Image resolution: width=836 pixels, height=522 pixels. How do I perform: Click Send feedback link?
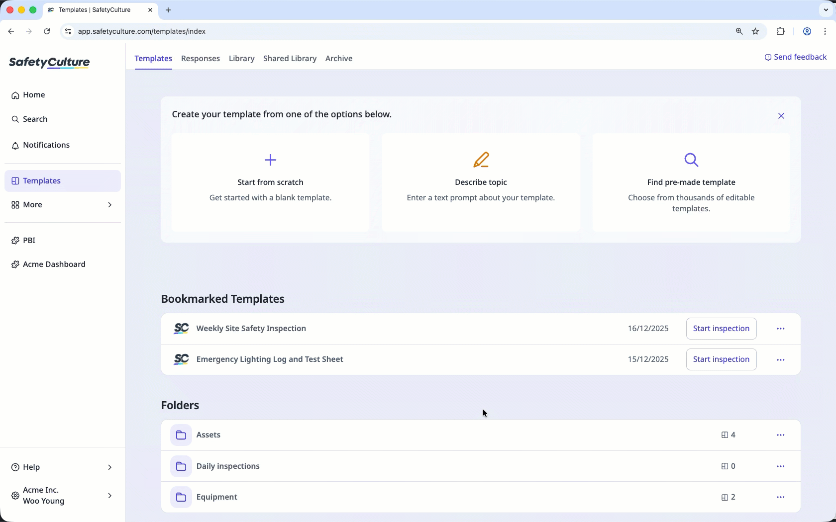click(796, 57)
